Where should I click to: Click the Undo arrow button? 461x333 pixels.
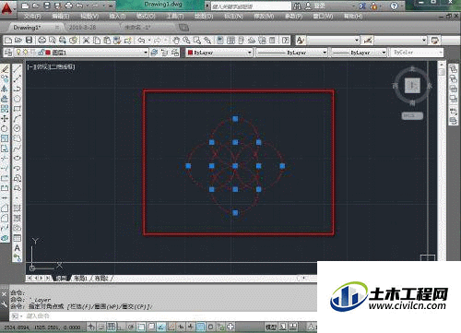pyautogui.click(x=141, y=40)
